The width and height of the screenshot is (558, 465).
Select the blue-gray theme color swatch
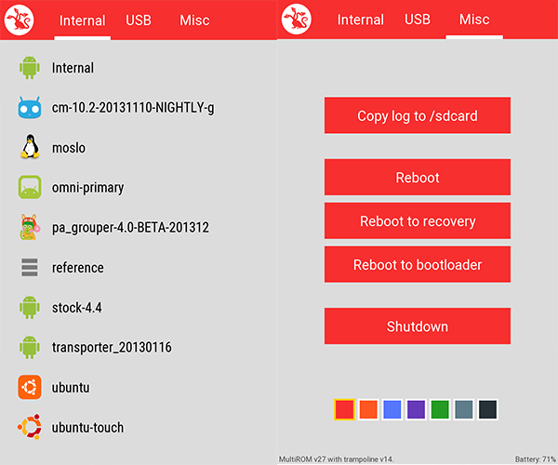pyautogui.click(x=464, y=409)
